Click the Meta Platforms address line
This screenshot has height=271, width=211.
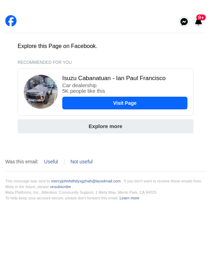point(81,192)
